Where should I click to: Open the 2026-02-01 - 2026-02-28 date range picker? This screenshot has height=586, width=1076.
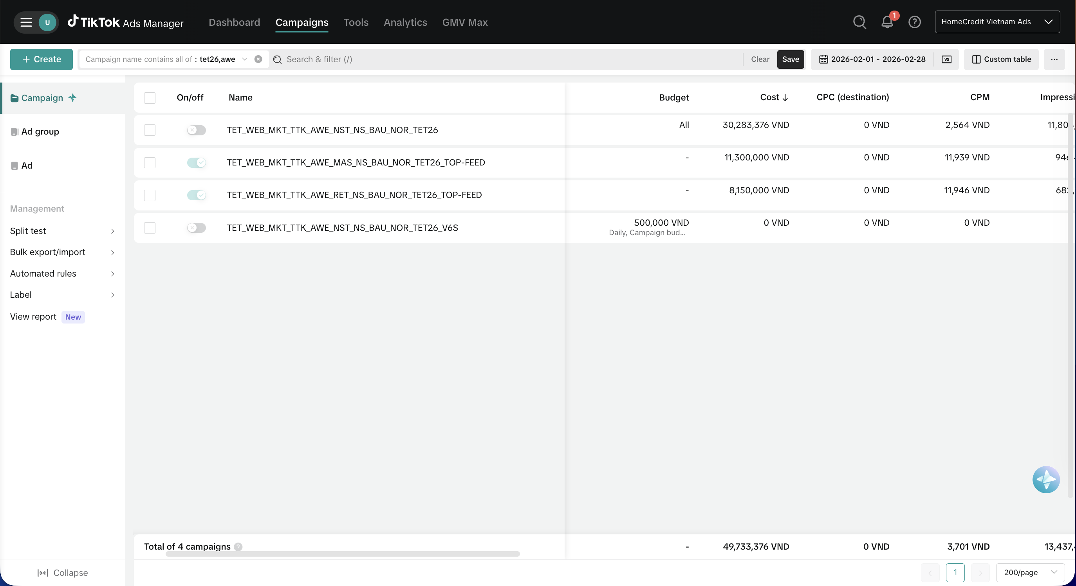pos(872,59)
